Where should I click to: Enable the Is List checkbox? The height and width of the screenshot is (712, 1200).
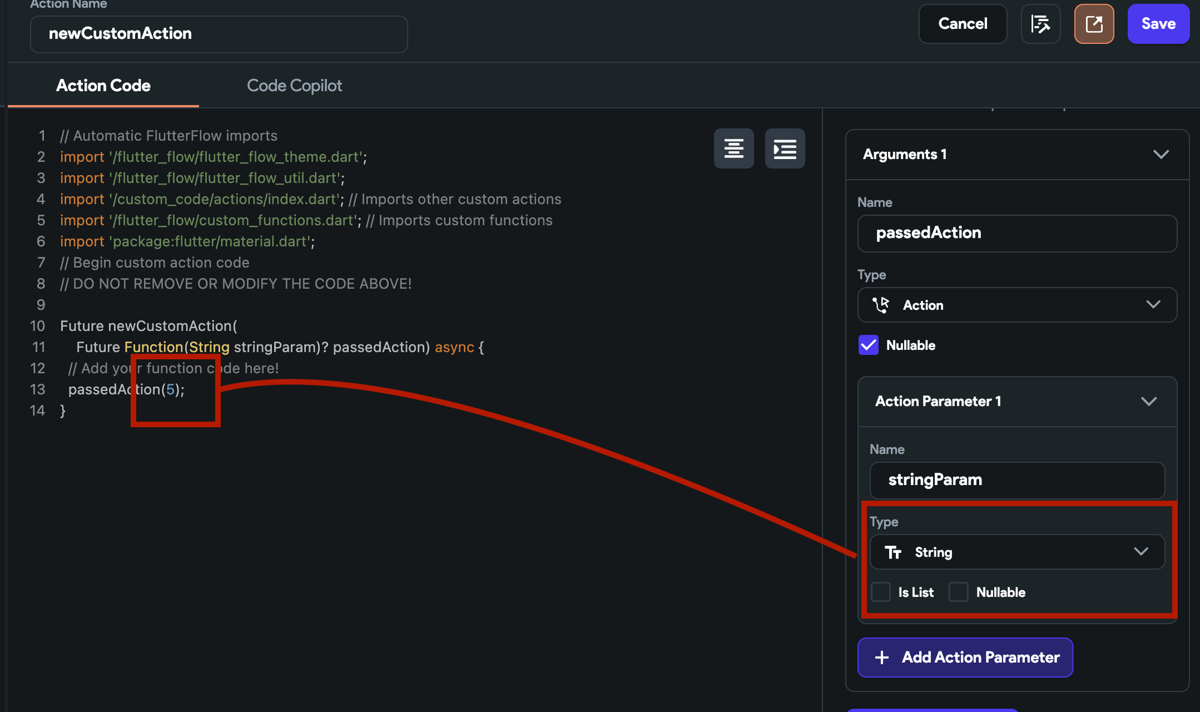pyautogui.click(x=881, y=592)
